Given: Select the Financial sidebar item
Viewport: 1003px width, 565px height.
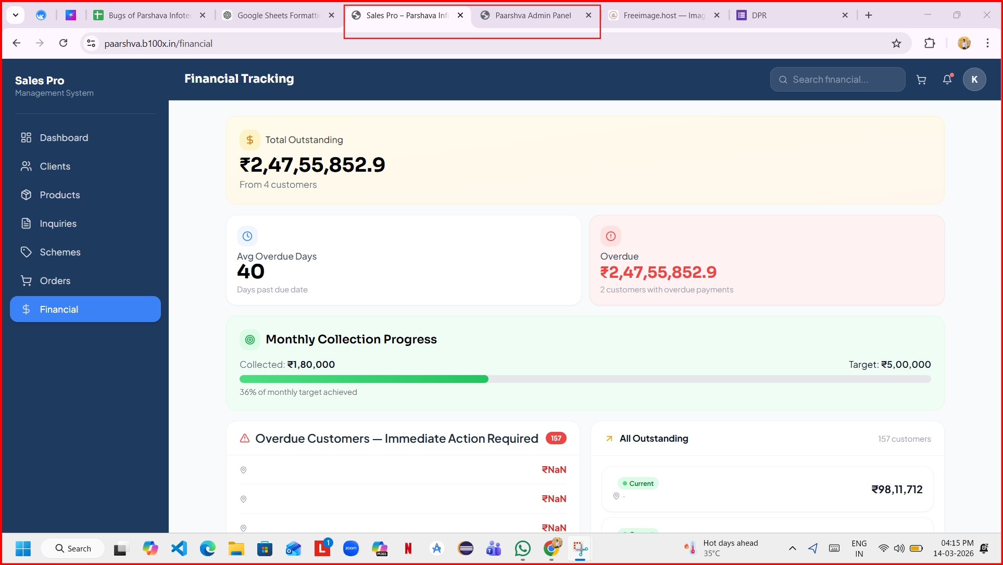Looking at the screenshot, I should point(85,309).
